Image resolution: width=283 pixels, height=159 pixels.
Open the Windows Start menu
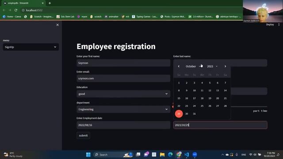pyautogui.click(x=88, y=155)
